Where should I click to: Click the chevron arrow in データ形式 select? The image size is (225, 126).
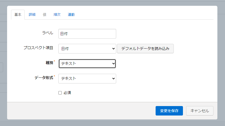(x=113, y=78)
